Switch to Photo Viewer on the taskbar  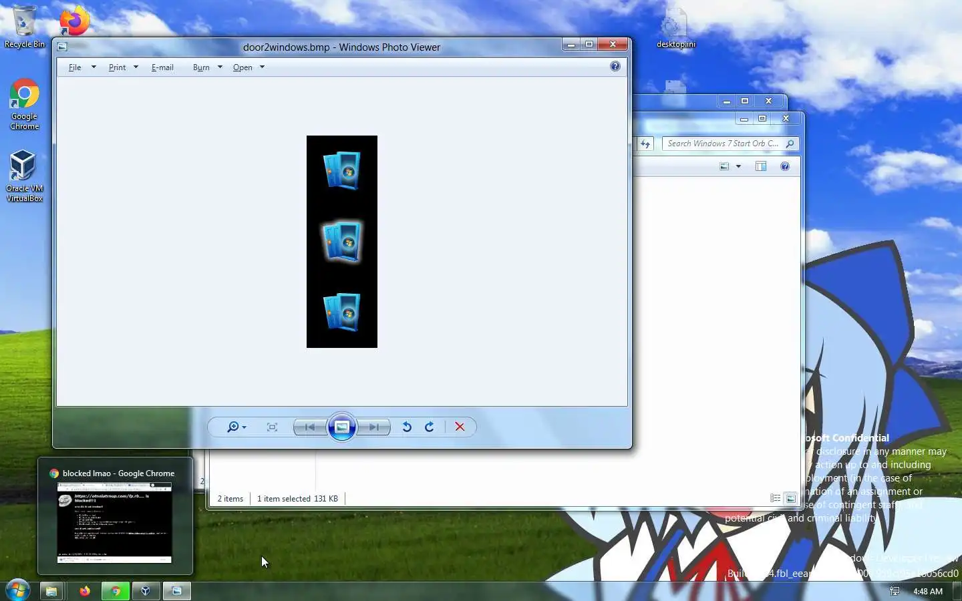click(176, 591)
